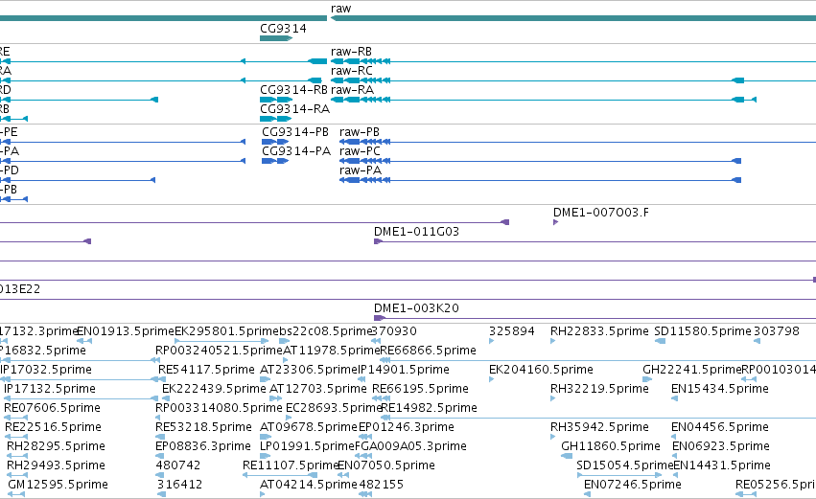Viewport: 816px width, 499px height.
Task: Click the GH11860.5prime EST arrow glyph
Action: coord(567,456)
